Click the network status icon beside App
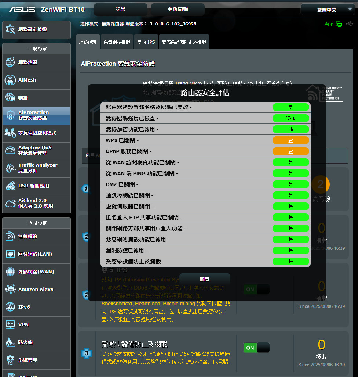The image size is (358, 377). click(339, 24)
